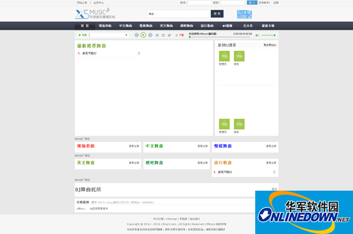This screenshot has width=353, height=234.
Task: Open 慢摇舞曲 nav menu item
Action: coord(146,26)
